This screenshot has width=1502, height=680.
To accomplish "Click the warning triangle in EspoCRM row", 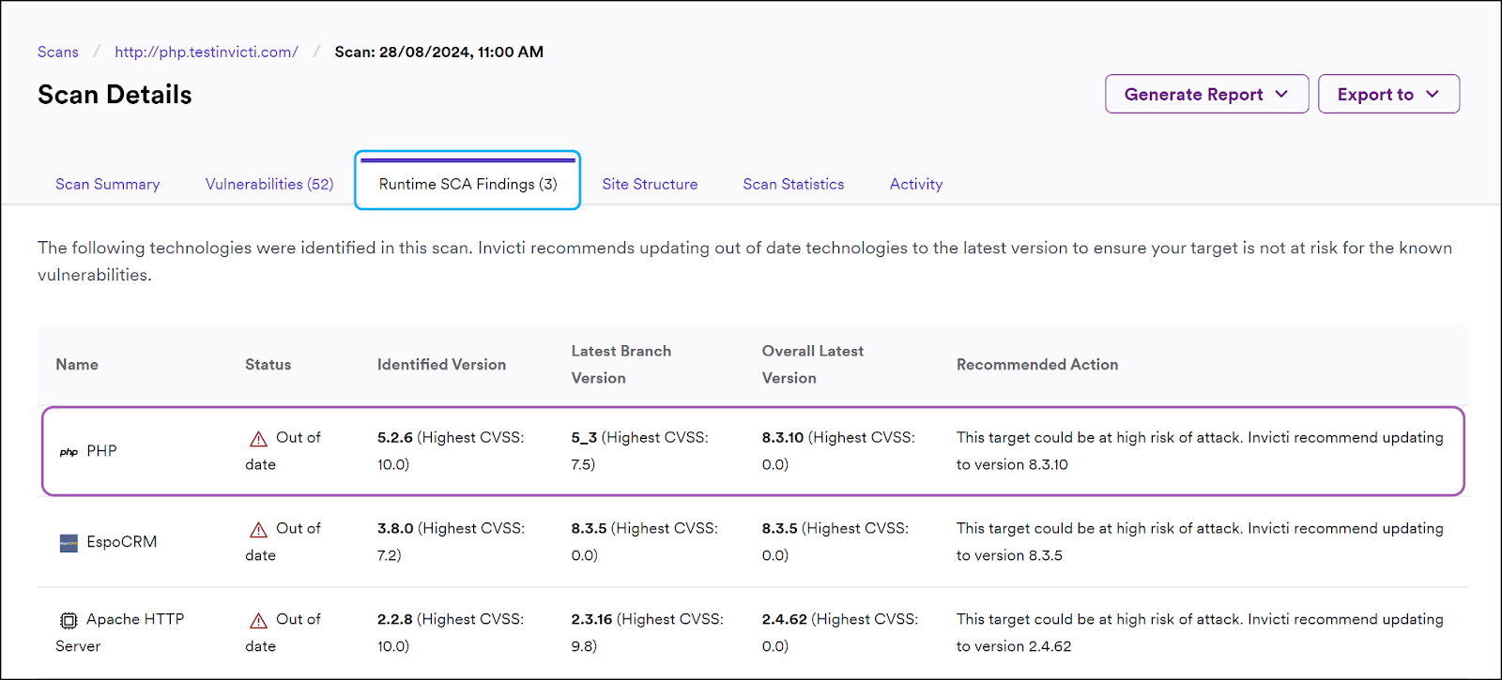I will [x=258, y=530].
